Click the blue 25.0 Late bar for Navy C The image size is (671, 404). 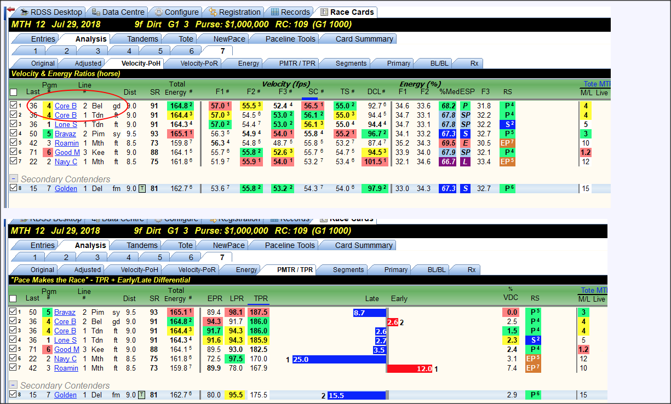tap(339, 359)
